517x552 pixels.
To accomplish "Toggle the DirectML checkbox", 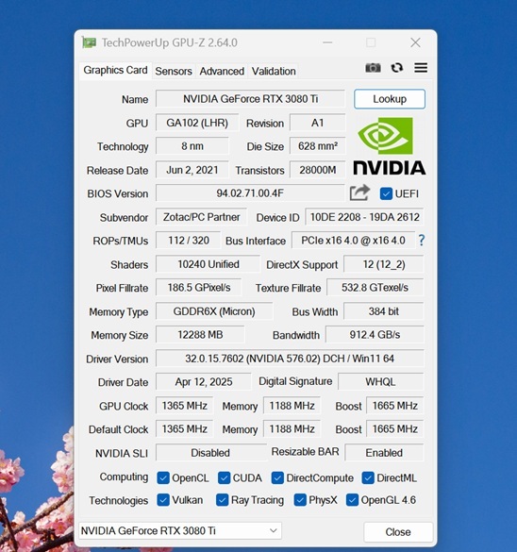I will pos(368,477).
